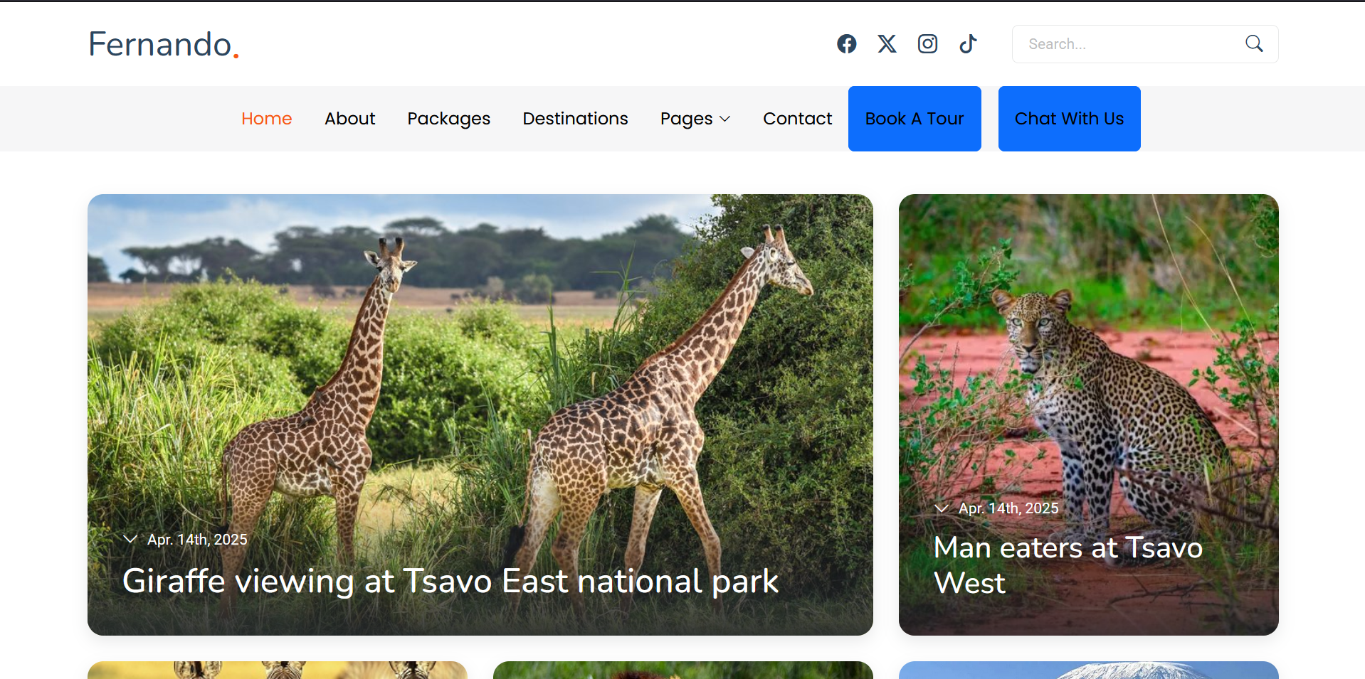This screenshot has height=679, width=1365.
Task: Open the Facebook social icon
Action: pyautogui.click(x=846, y=44)
